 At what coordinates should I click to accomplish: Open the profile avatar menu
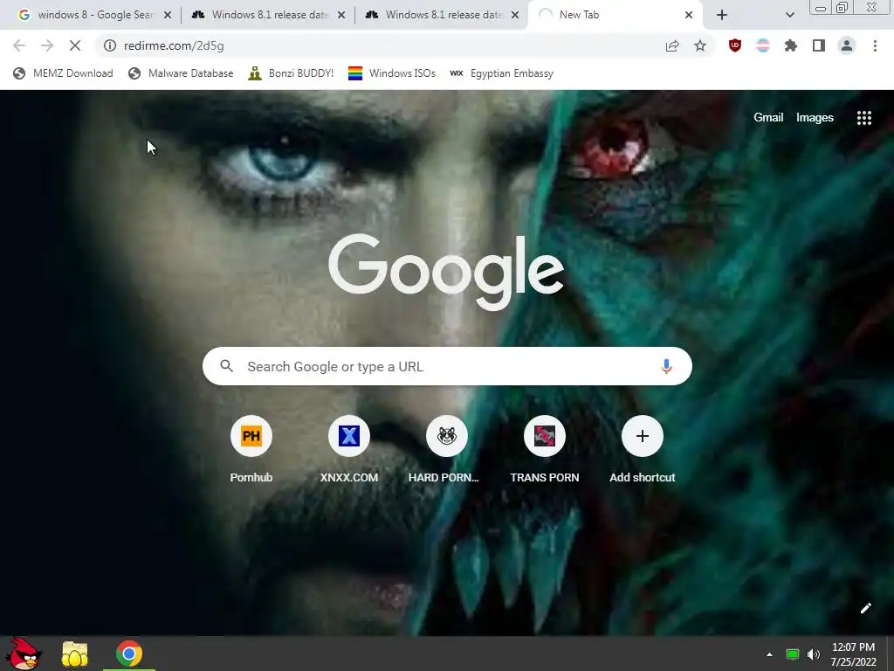coord(847,45)
